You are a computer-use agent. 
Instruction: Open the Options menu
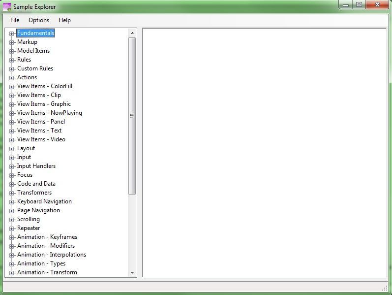[39, 20]
